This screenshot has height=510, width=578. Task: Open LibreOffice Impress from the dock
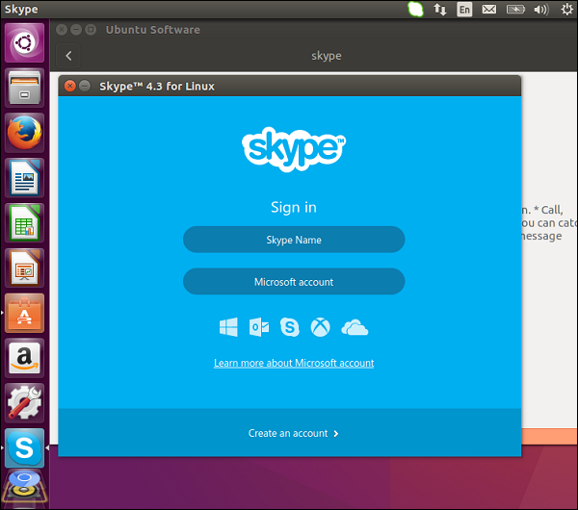click(x=24, y=268)
